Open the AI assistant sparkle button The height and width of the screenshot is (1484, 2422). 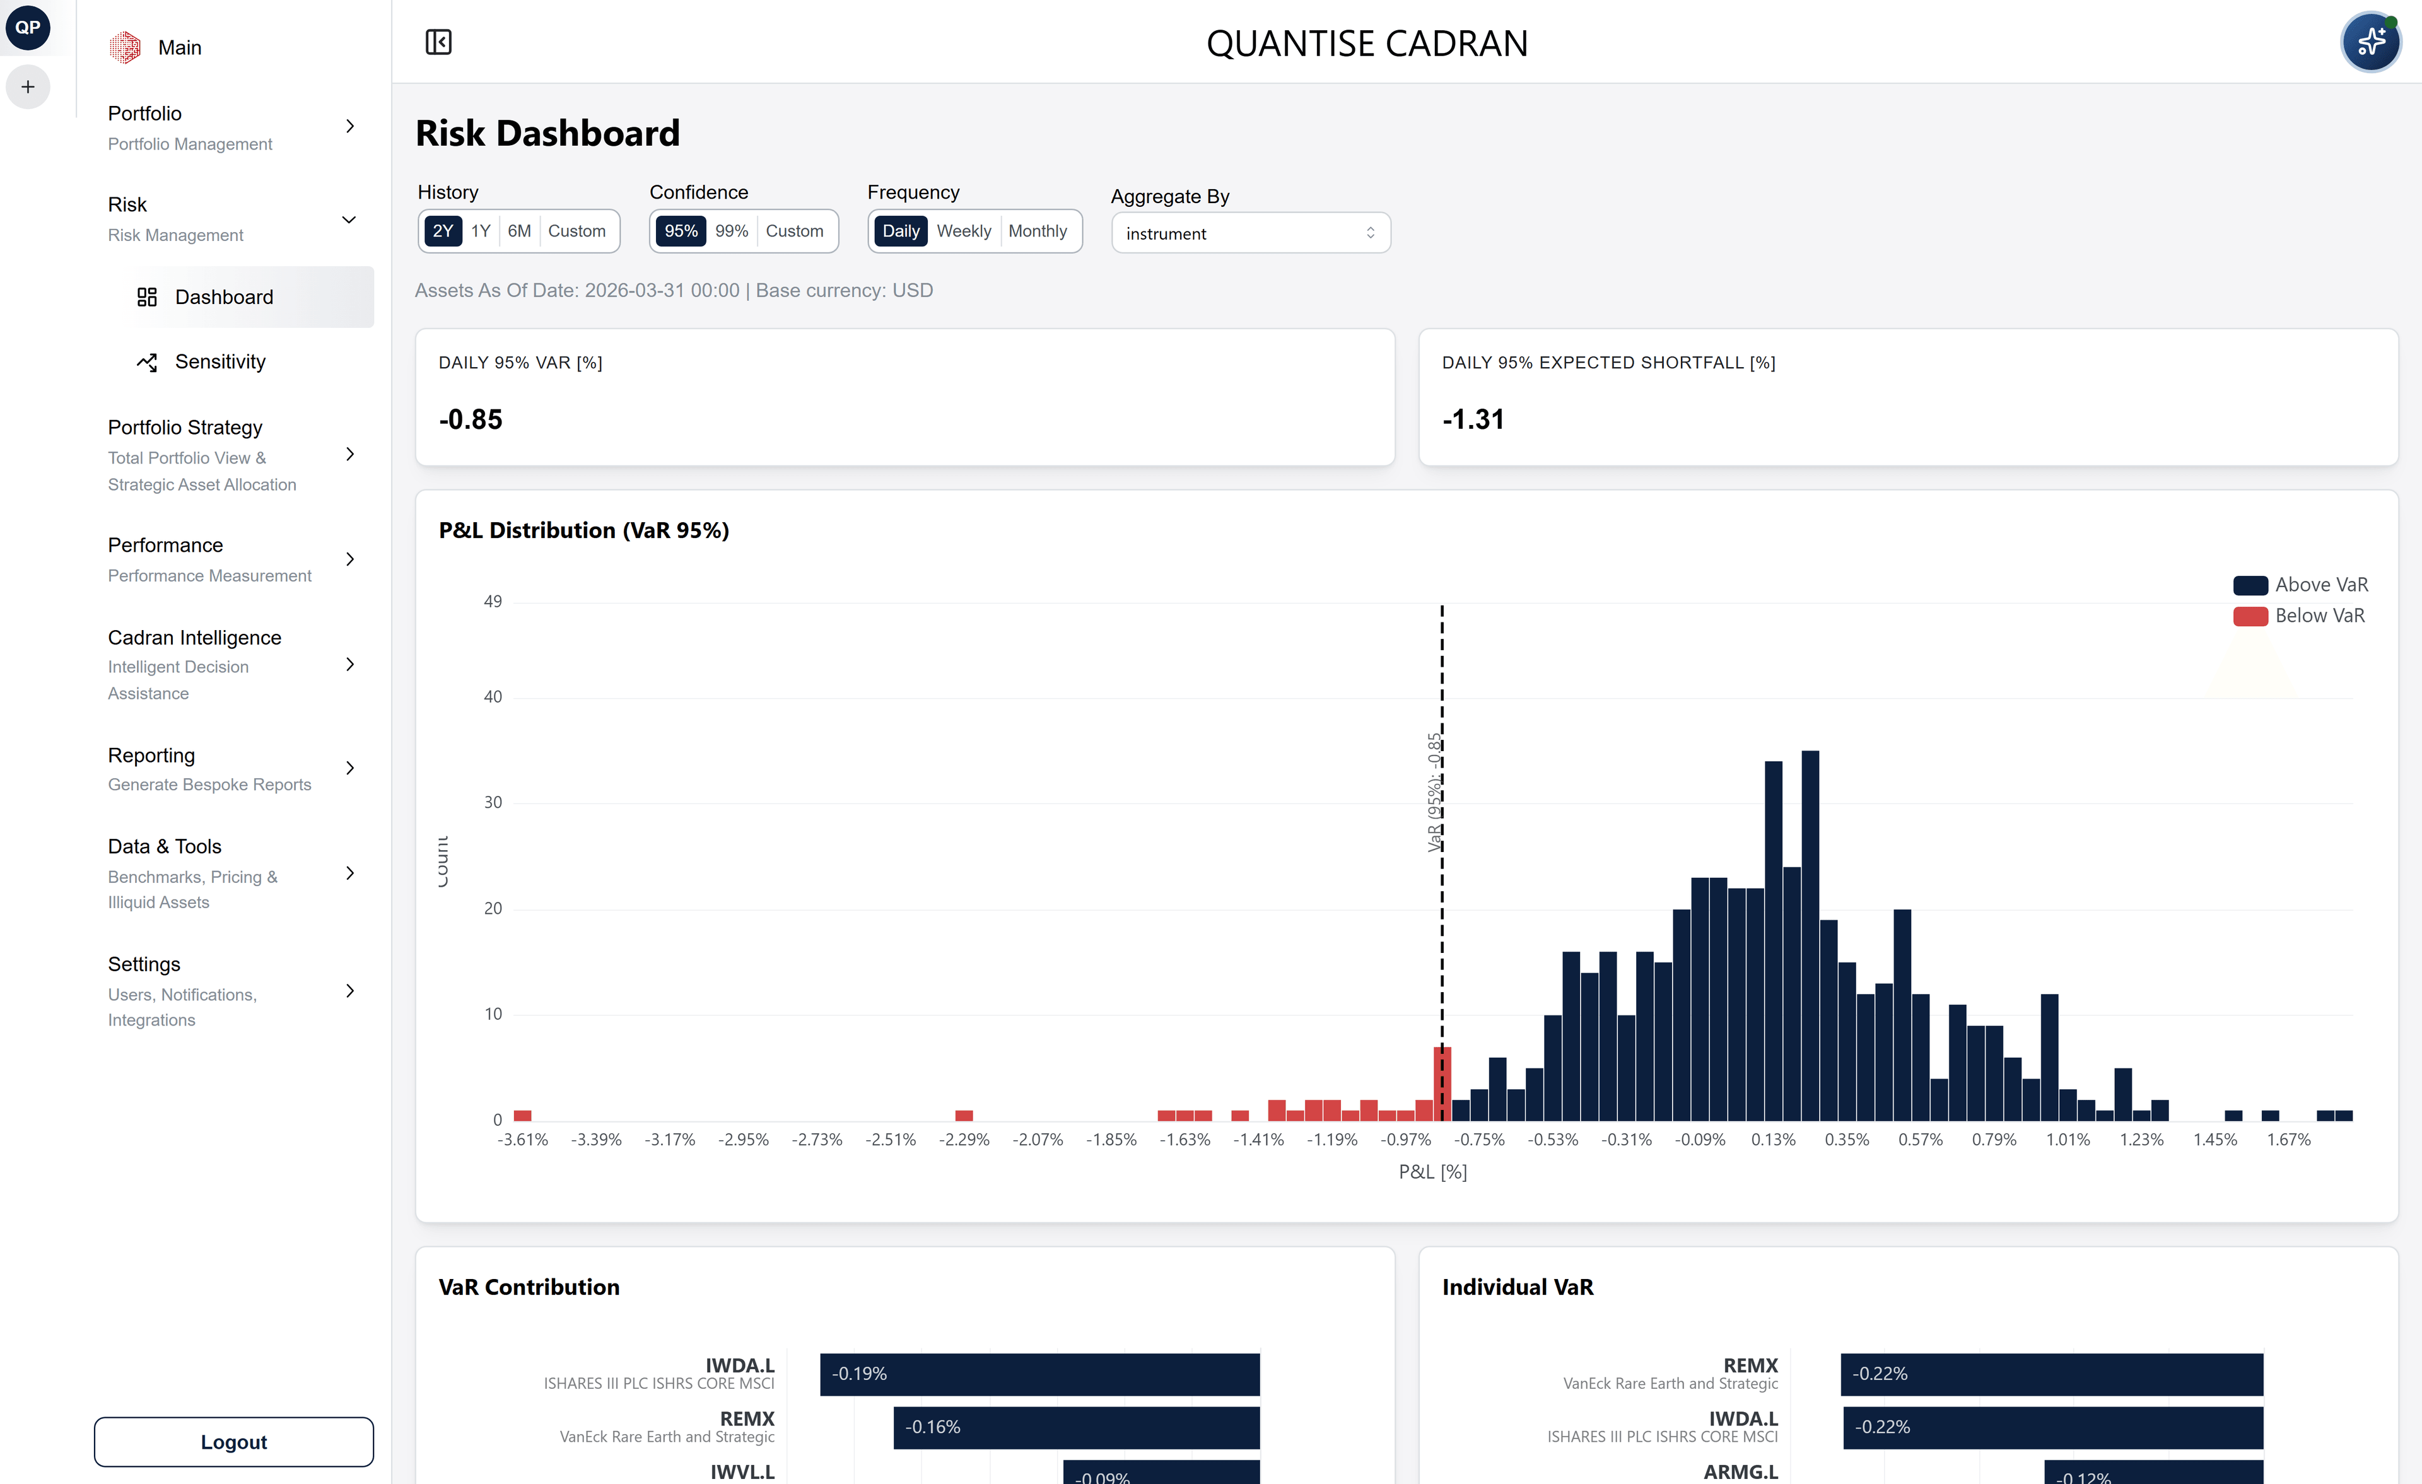click(2371, 42)
